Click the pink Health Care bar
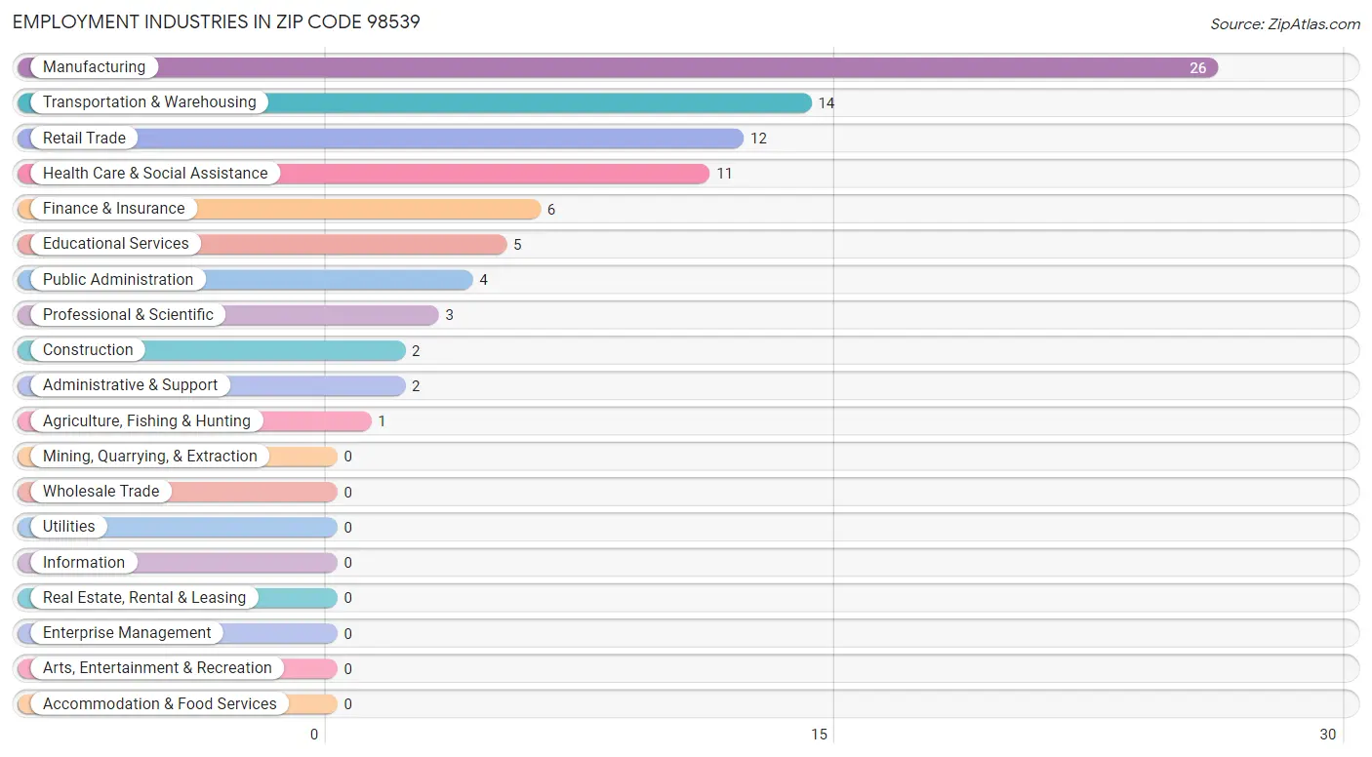The image size is (1372, 757). click(363, 174)
